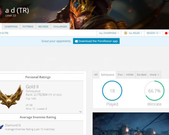Click Wins: 12 - Losses: 6 text
The width and height of the screenshot is (169, 135).
tap(36, 109)
